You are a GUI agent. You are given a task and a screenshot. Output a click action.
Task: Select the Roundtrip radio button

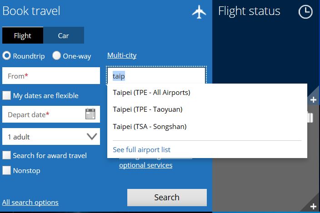7,56
